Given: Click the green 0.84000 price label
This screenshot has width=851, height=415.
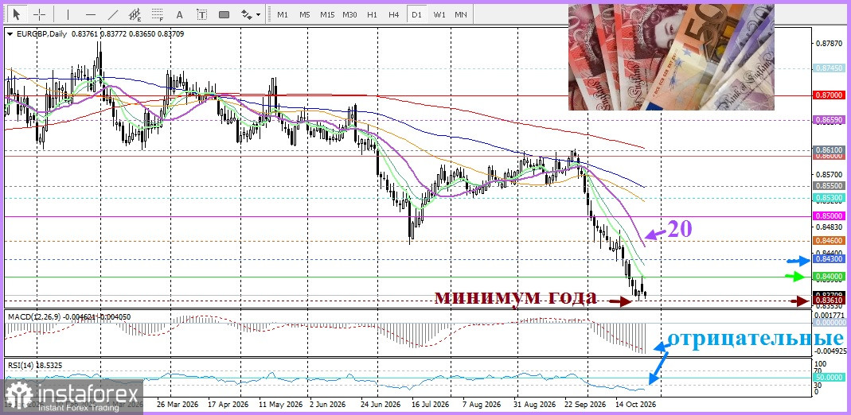Looking at the screenshot, I should pyautogui.click(x=828, y=277).
